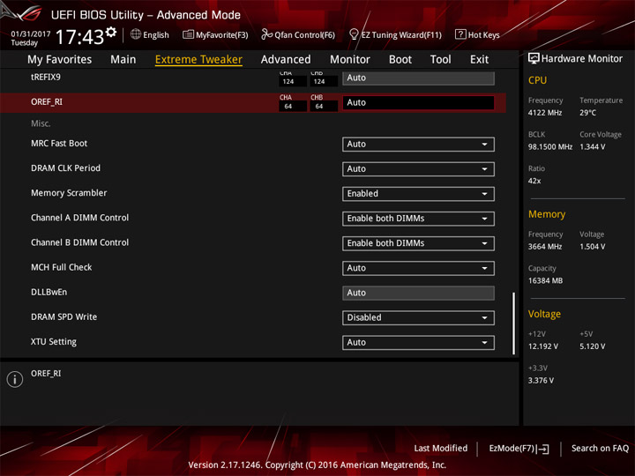The image size is (635, 476).
Task: Click the MCH Full Check label
Action: [x=62, y=267]
